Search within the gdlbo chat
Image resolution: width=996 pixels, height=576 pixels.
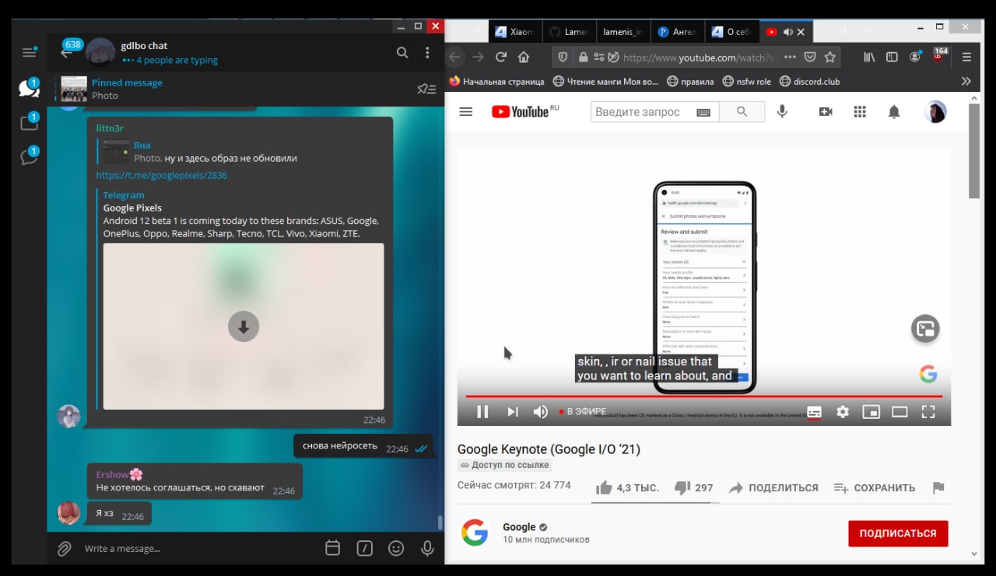(402, 53)
